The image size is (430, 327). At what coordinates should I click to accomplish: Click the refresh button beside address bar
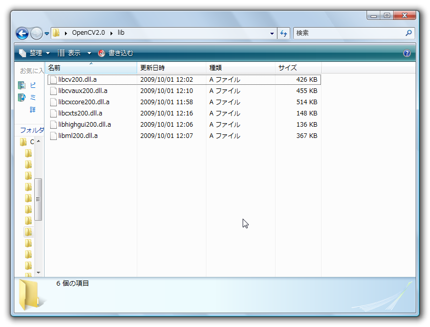click(284, 33)
